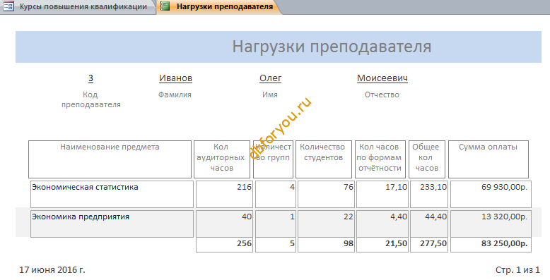
Task: Click the first name field Олег
Action: pyautogui.click(x=271, y=78)
